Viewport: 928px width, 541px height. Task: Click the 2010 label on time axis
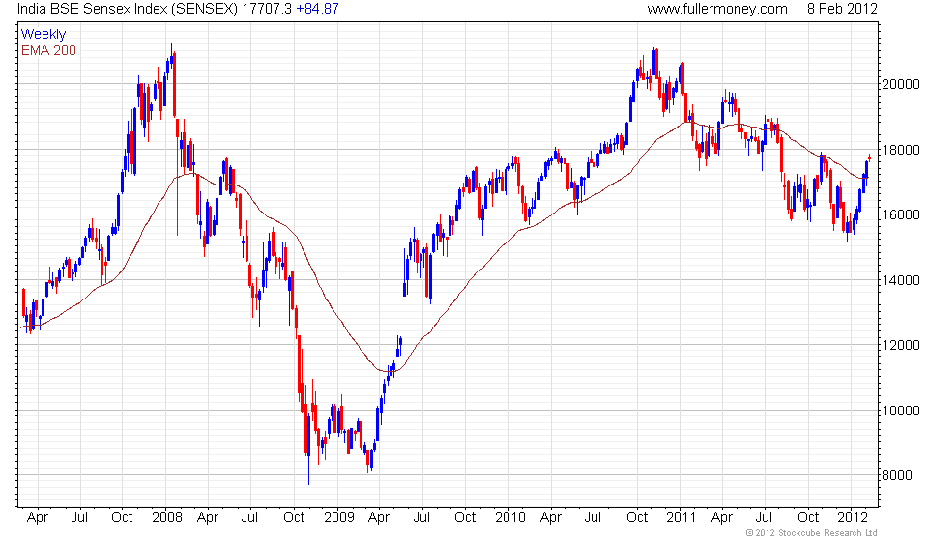[x=510, y=518]
